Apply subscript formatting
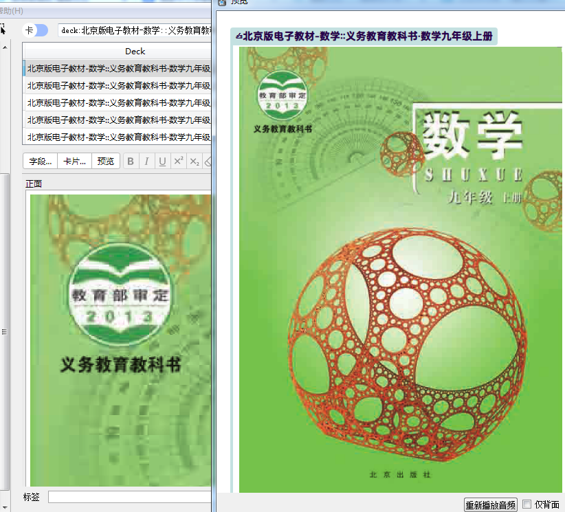 coord(195,161)
